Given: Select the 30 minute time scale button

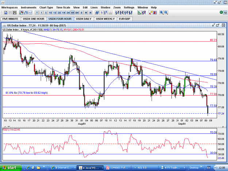Looking at the screenshot, I should point(59,13).
